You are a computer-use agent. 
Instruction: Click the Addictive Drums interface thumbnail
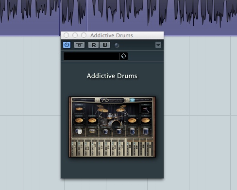click(x=112, y=127)
